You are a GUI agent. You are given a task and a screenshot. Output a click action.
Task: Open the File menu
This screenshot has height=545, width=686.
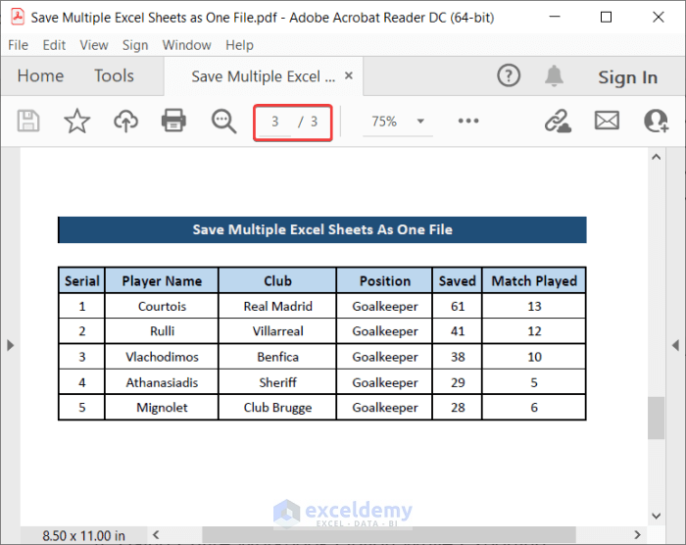point(18,45)
